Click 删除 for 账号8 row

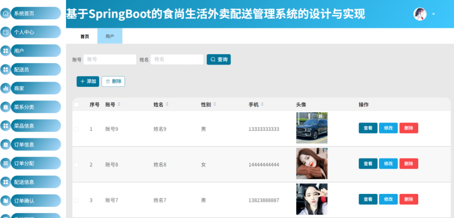point(409,164)
